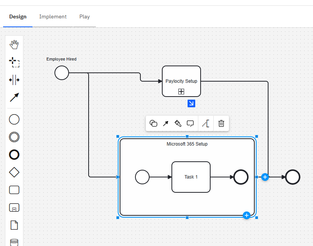Viewport: 313px width, 246px height.
Task: Select the start event inside Microsoft 365 Setup
Action: pyautogui.click(x=142, y=177)
